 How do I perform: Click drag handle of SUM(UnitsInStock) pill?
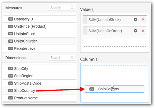85,19
